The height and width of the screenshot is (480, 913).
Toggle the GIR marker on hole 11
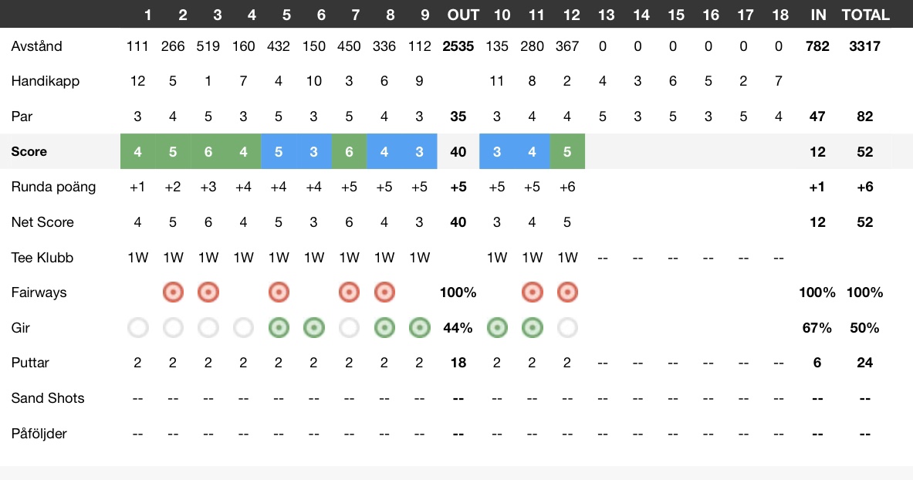pos(533,328)
